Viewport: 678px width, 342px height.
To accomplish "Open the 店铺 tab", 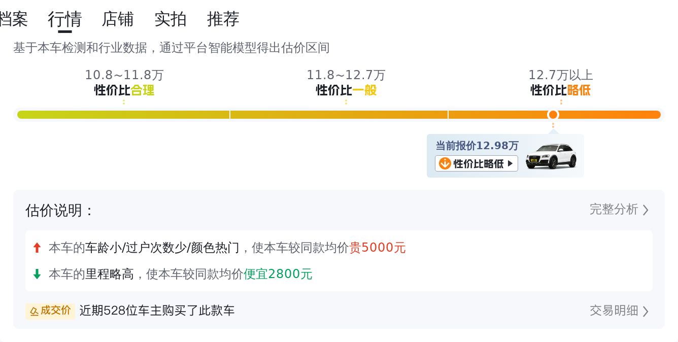I will pyautogui.click(x=118, y=19).
